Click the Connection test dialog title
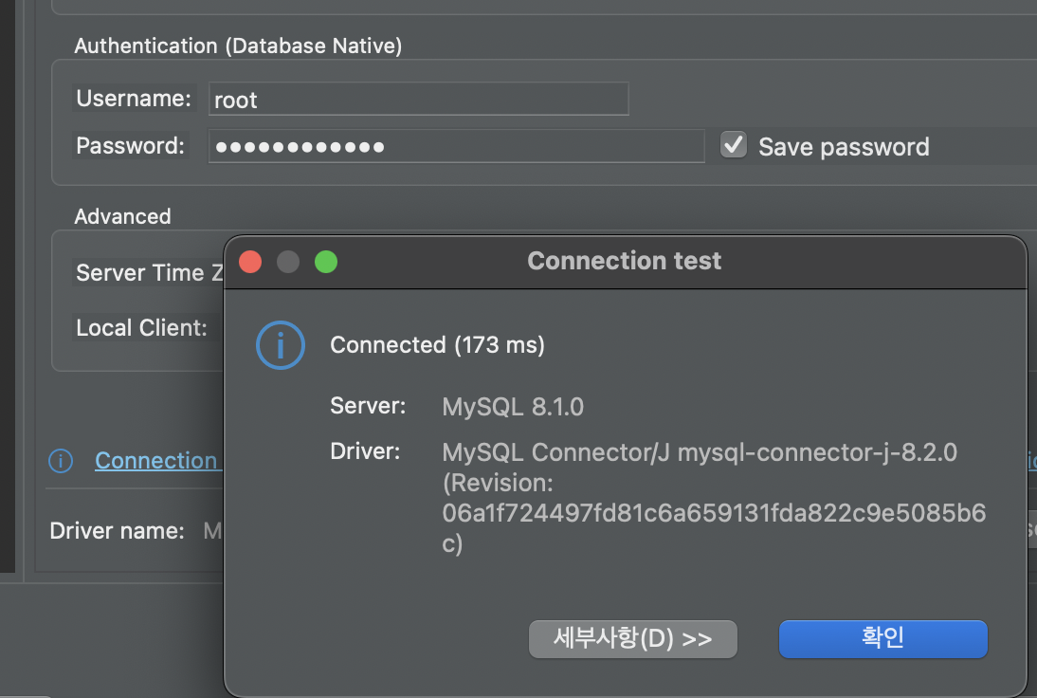The height and width of the screenshot is (698, 1037). [625, 261]
